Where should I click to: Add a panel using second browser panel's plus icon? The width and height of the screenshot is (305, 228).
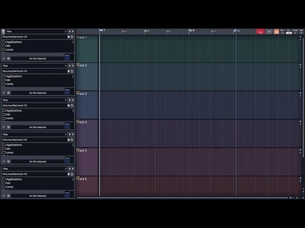(x=70, y=66)
